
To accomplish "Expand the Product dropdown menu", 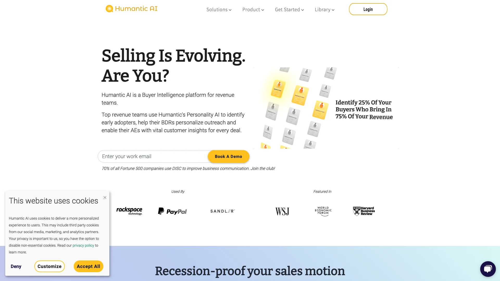I will pos(253,9).
